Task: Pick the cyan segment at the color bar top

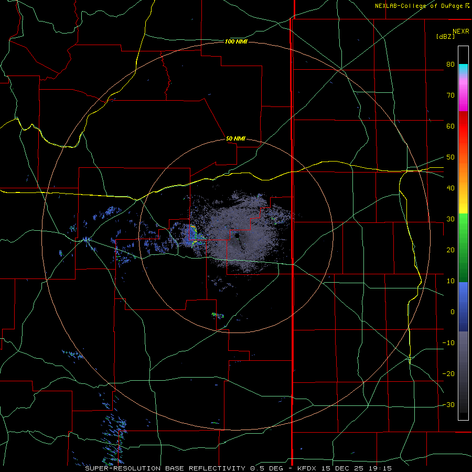Action: 463,69
